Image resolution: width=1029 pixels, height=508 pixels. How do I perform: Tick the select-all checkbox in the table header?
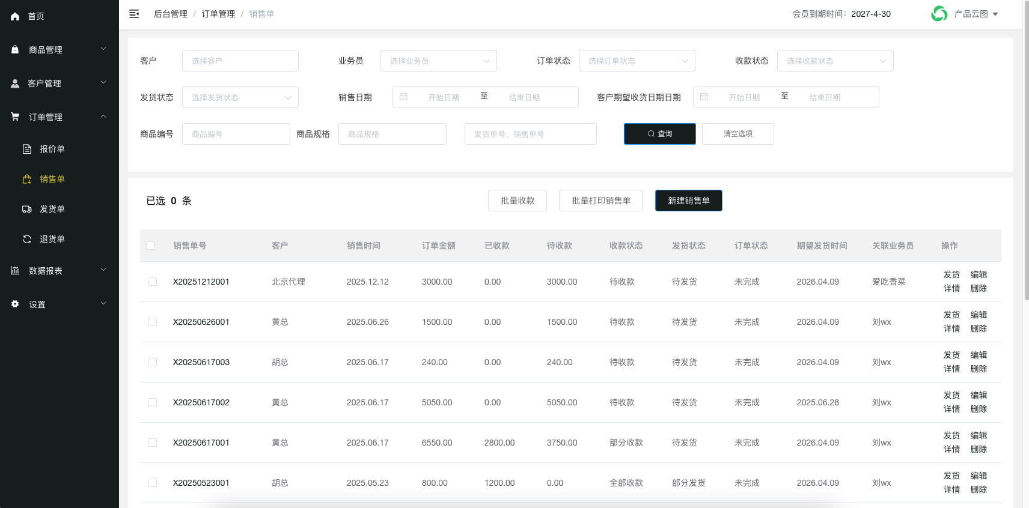point(150,246)
